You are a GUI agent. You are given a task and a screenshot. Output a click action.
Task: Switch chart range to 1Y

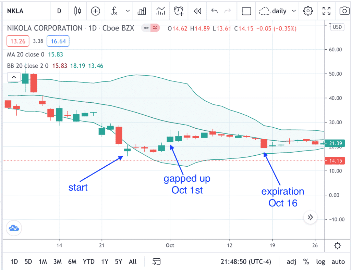coord(105,261)
